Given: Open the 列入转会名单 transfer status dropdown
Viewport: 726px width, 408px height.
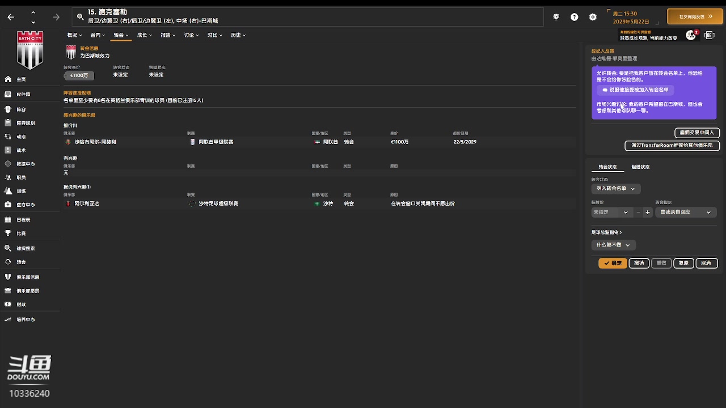Looking at the screenshot, I should coord(615,189).
